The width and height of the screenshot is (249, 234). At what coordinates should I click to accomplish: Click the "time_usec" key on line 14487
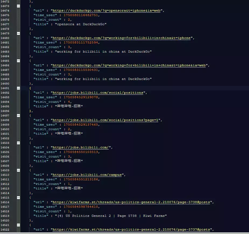[x=45, y=70]
